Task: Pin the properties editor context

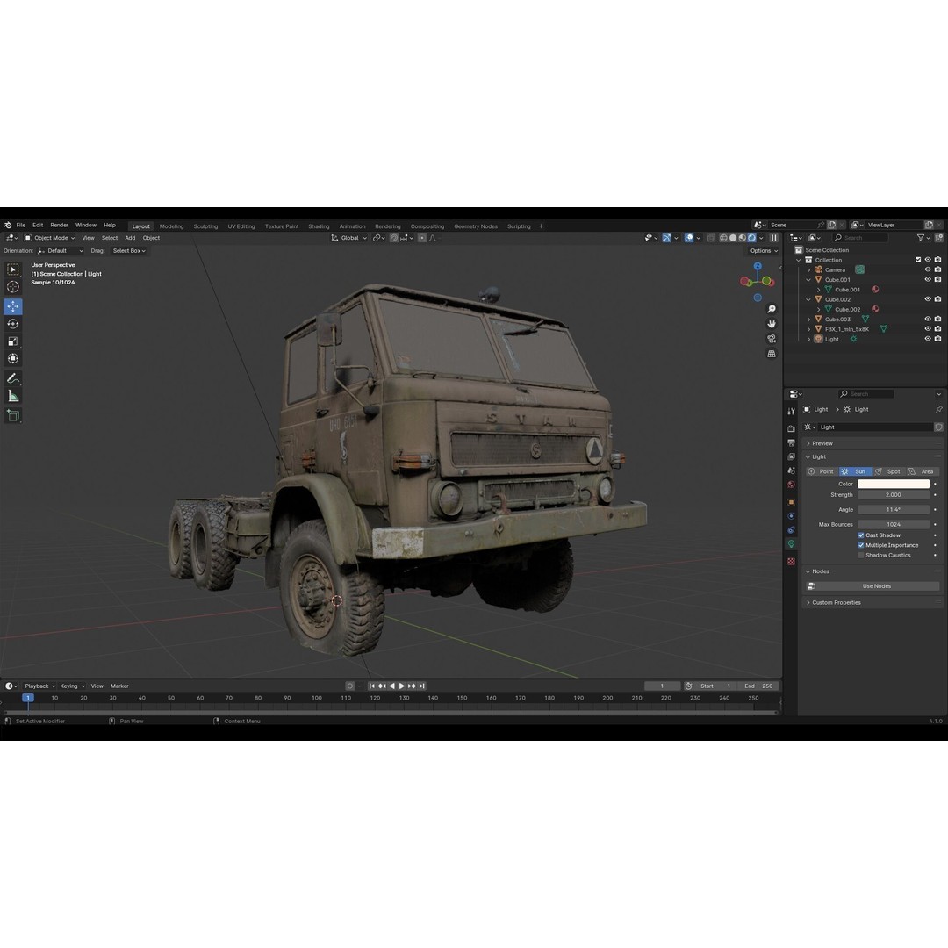Action: pyautogui.click(x=939, y=409)
